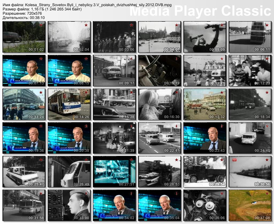Open the bus passengers thumbnail at 00:12:23
This screenshot has height=224, width=274.
pyautogui.click(x=250, y=71)
